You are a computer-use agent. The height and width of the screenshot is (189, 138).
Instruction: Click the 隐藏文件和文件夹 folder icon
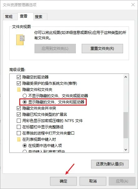(x=19, y=90)
